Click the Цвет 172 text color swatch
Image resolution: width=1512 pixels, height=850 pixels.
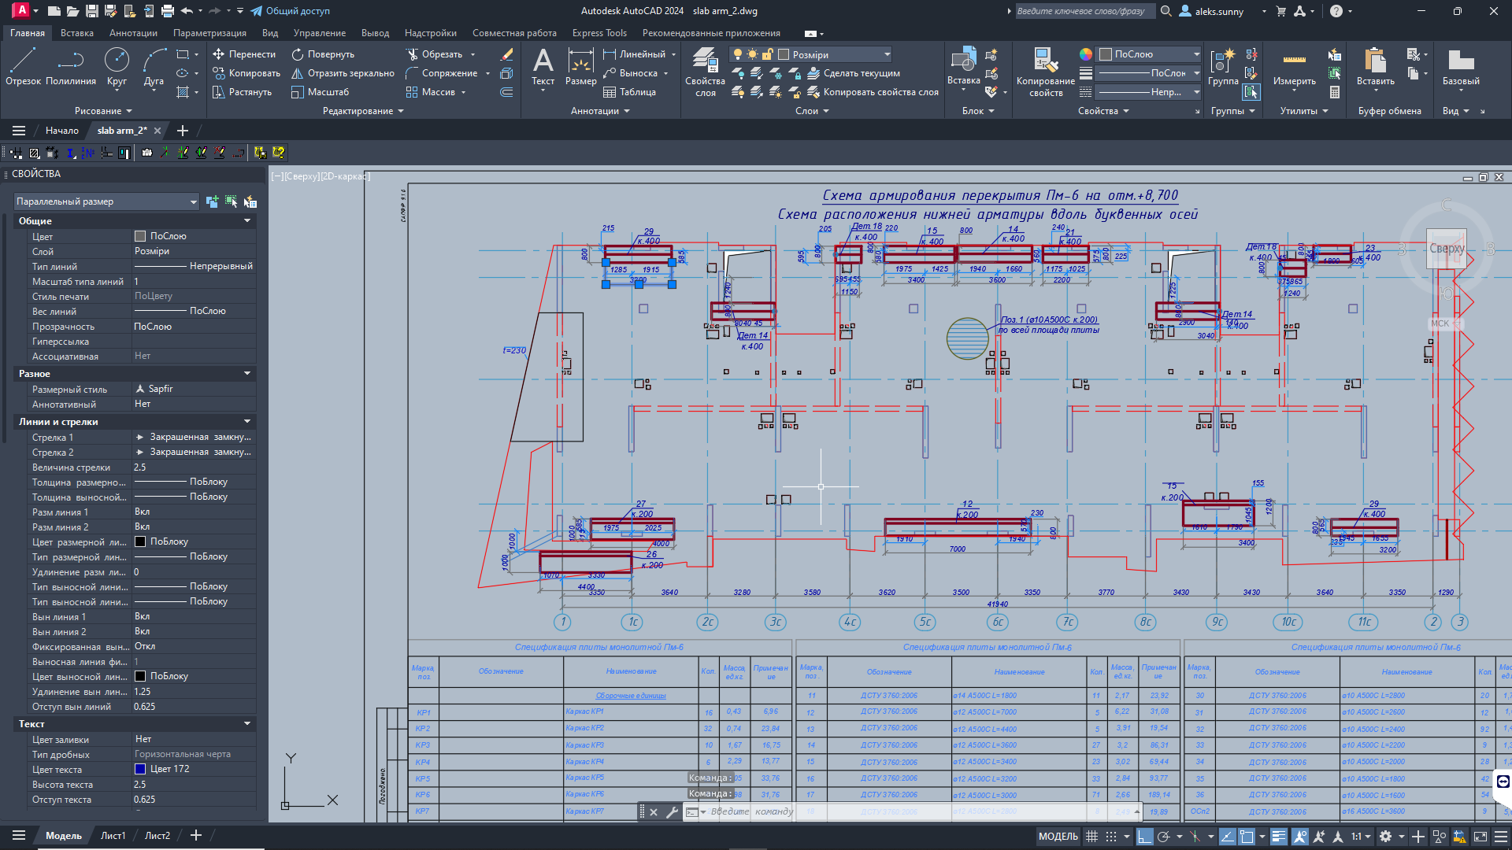pos(140,769)
